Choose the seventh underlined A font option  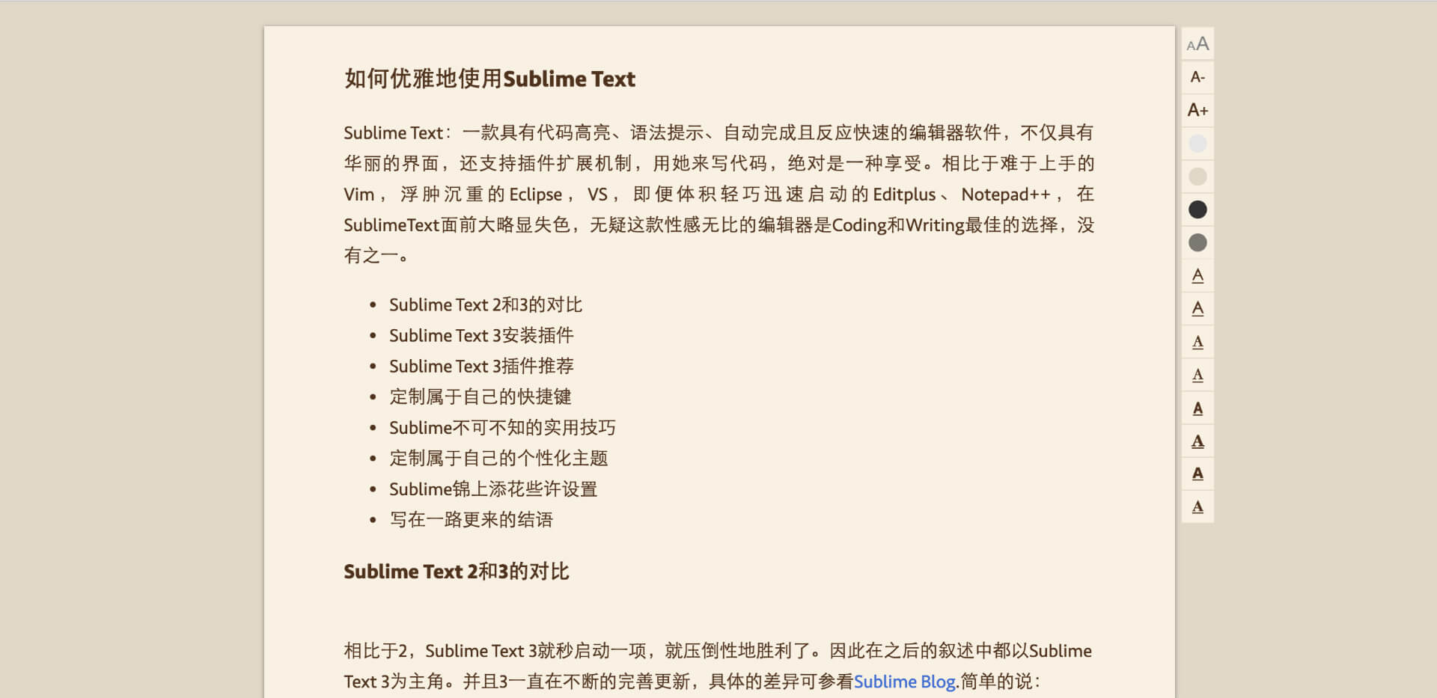[x=1197, y=474]
